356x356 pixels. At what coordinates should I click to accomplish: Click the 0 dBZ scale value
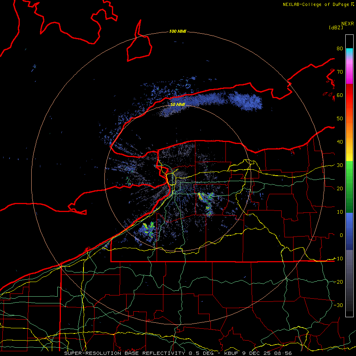341,235
